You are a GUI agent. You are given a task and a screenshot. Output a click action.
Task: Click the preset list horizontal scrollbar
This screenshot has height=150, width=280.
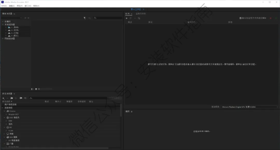54,148
